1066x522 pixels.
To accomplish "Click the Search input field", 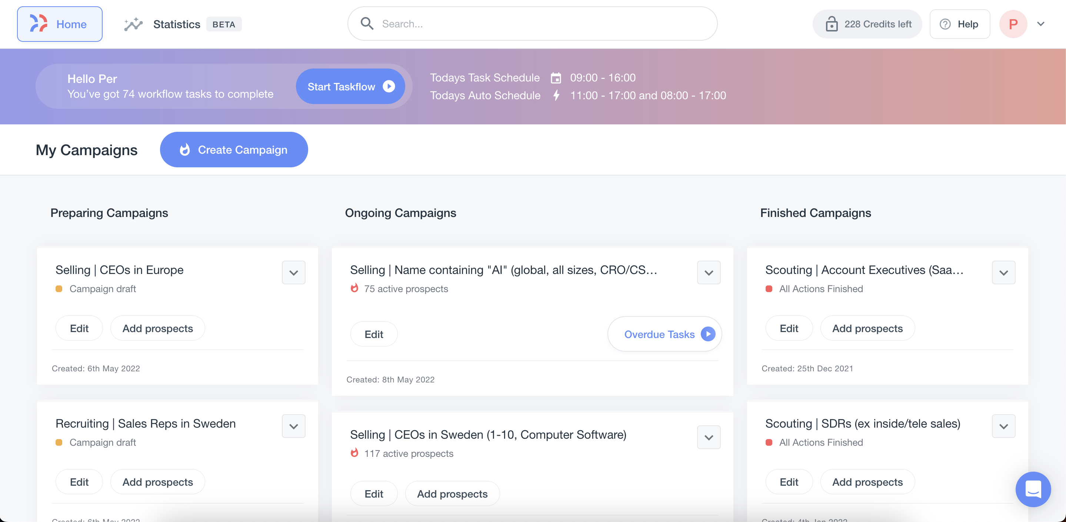I will pyautogui.click(x=538, y=24).
